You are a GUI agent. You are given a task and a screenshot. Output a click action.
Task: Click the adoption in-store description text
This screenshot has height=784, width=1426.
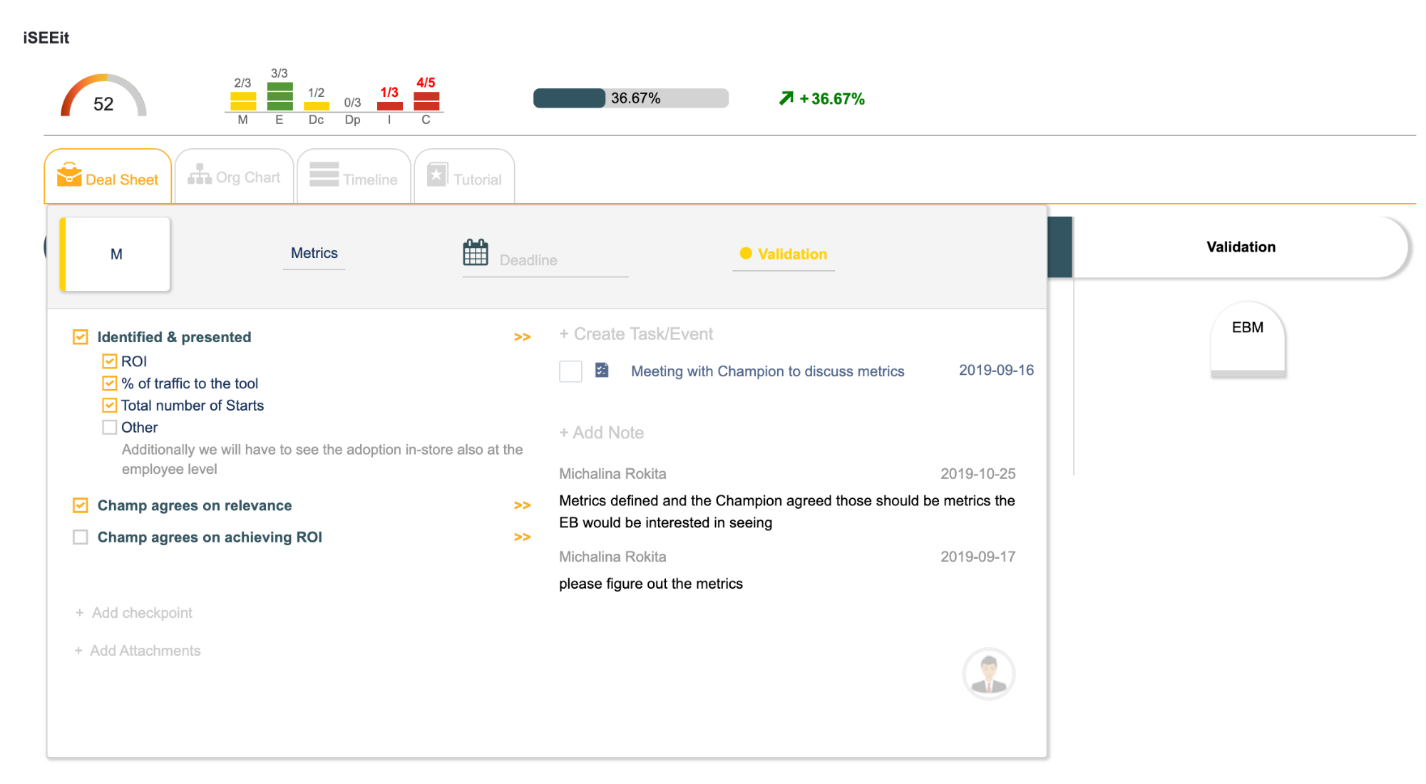pos(322,459)
